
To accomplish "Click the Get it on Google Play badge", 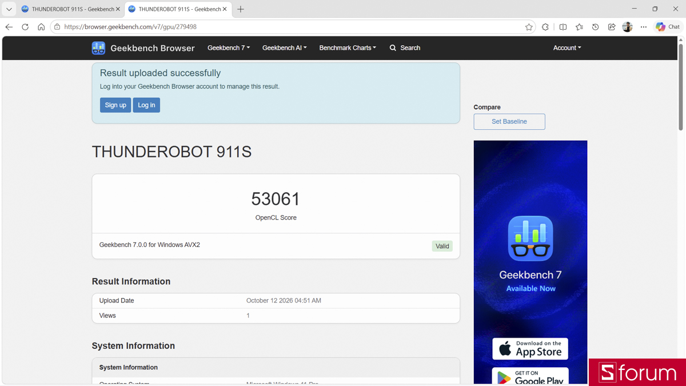I will 531,376.
